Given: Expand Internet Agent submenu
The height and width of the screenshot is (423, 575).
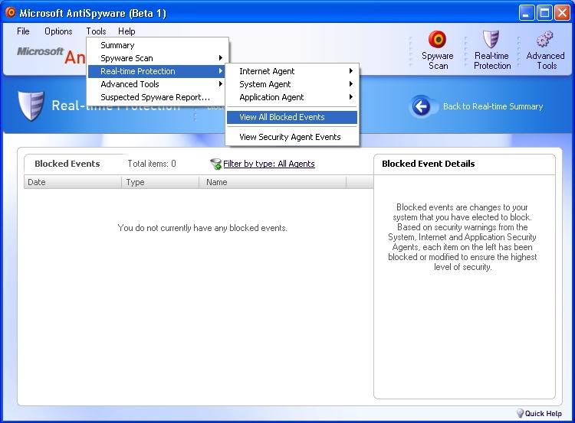Looking at the screenshot, I should (x=292, y=71).
